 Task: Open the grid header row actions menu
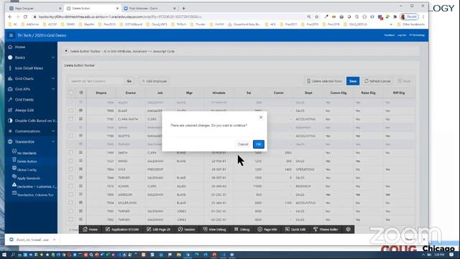[81, 93]
